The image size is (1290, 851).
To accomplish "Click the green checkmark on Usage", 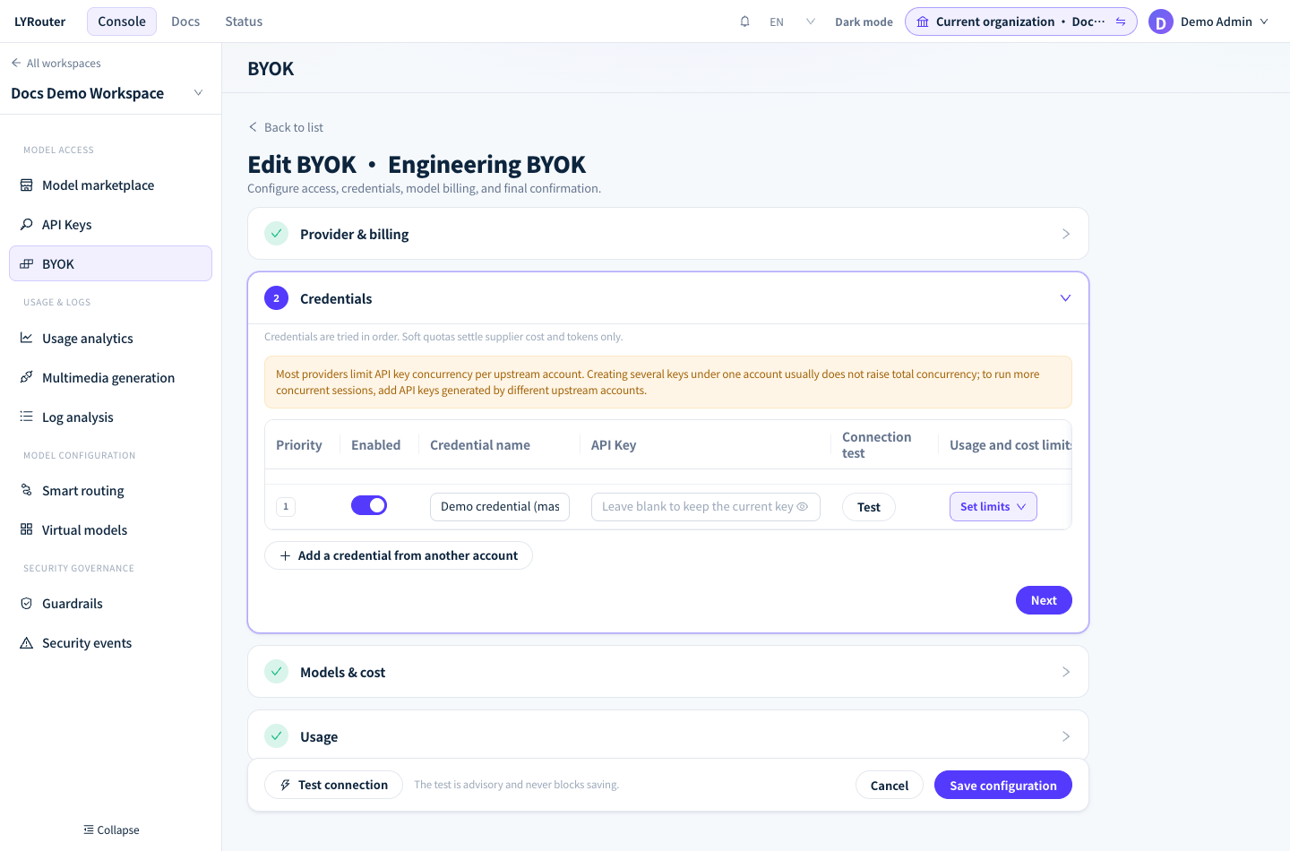I will tap(277, 736).
